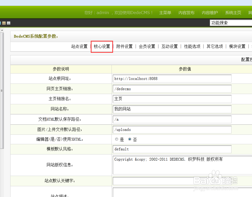Select the tan skin color swatch
The image size is (252, 197).
click(x=4, y=23)
